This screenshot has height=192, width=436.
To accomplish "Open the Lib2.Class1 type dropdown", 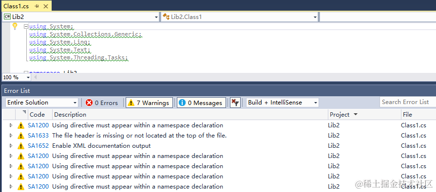I will tap(240, 17).
